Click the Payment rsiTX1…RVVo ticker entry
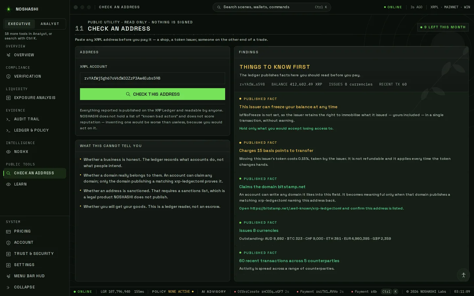The width and height of the screenshot is (474, 296). point(320,292)
